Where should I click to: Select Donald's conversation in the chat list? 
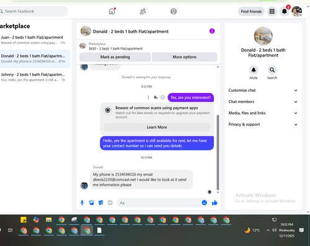pos(35,59)
